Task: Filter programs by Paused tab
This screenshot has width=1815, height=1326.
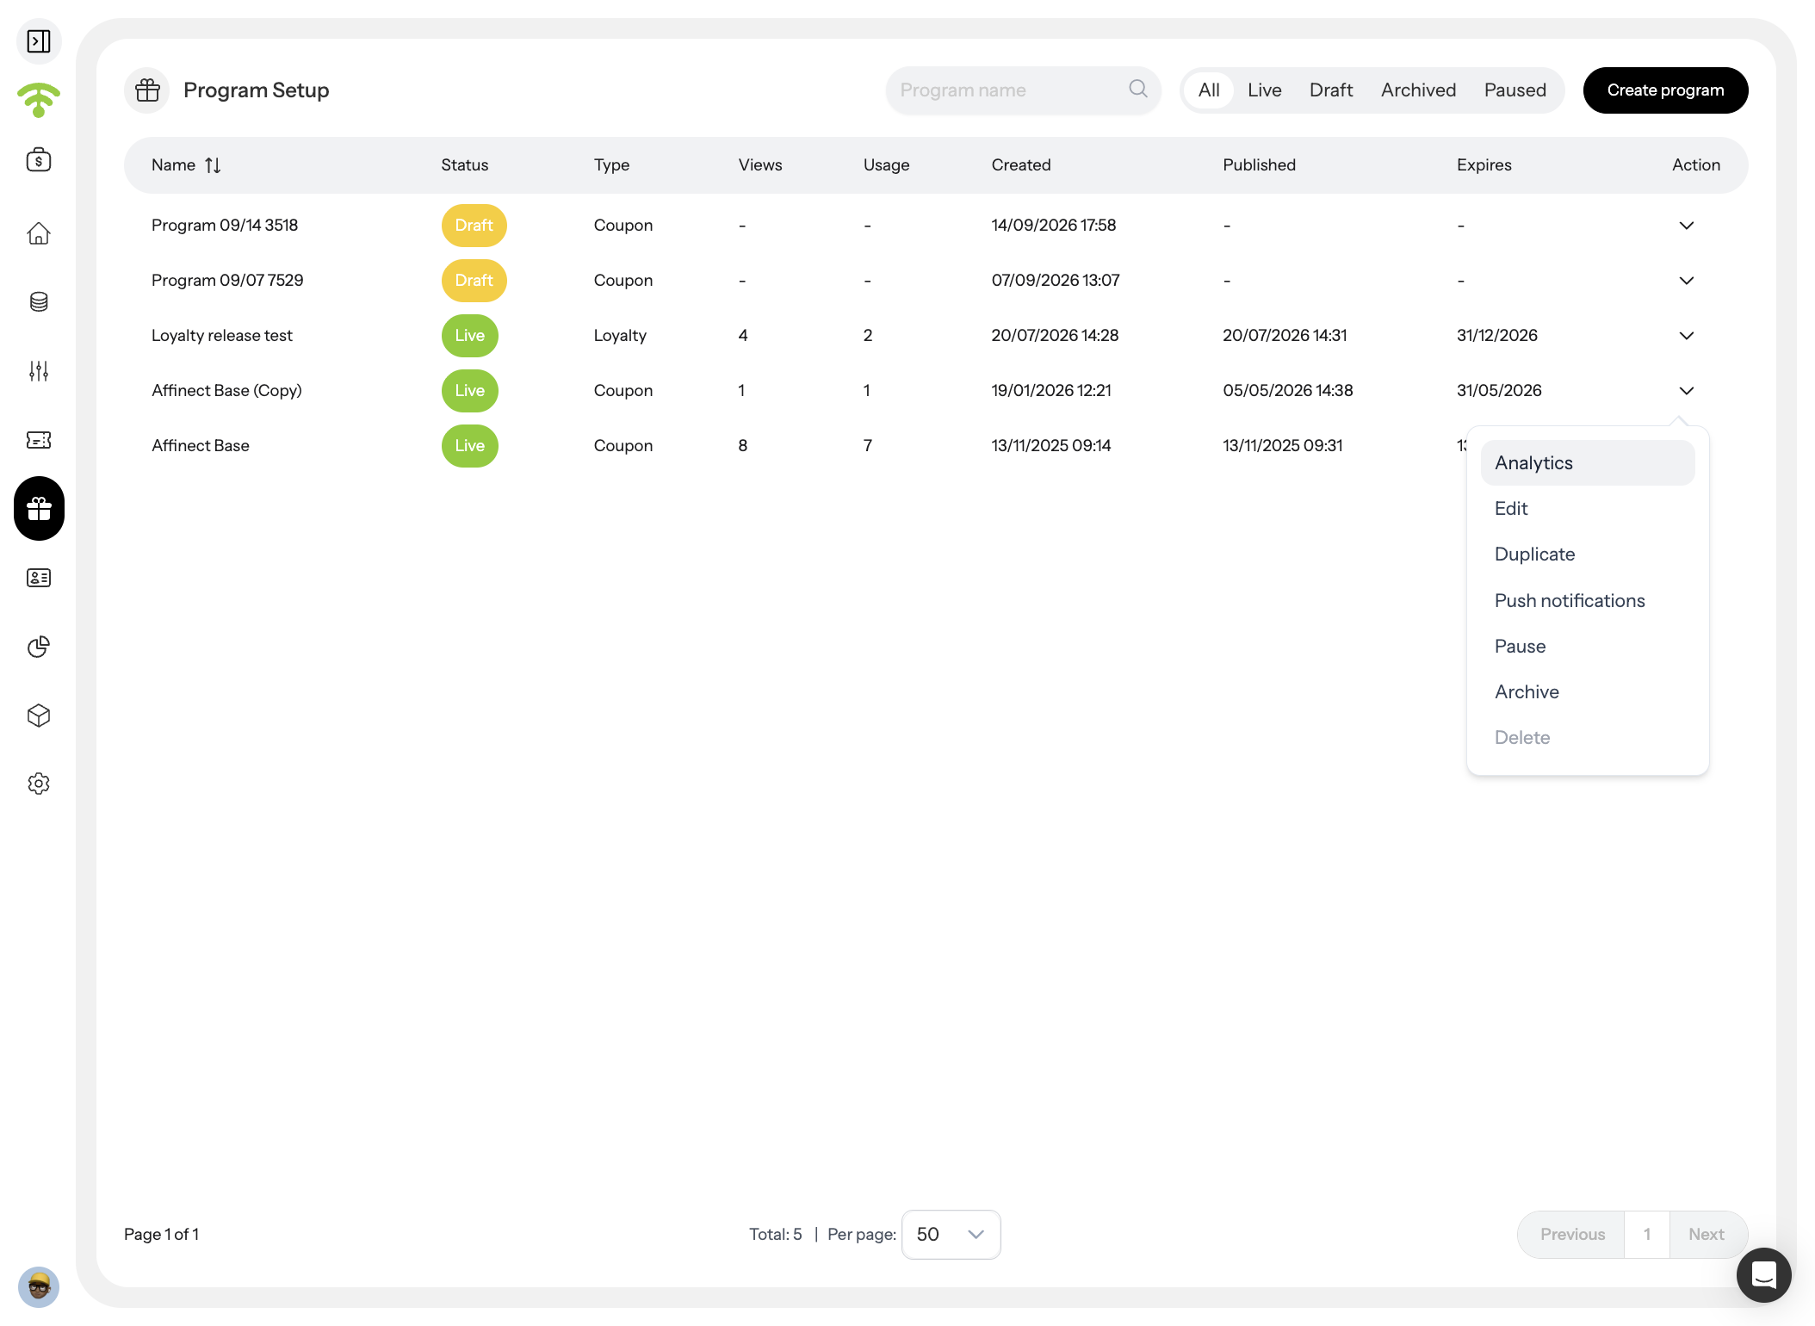Action: coord(1515,90)
